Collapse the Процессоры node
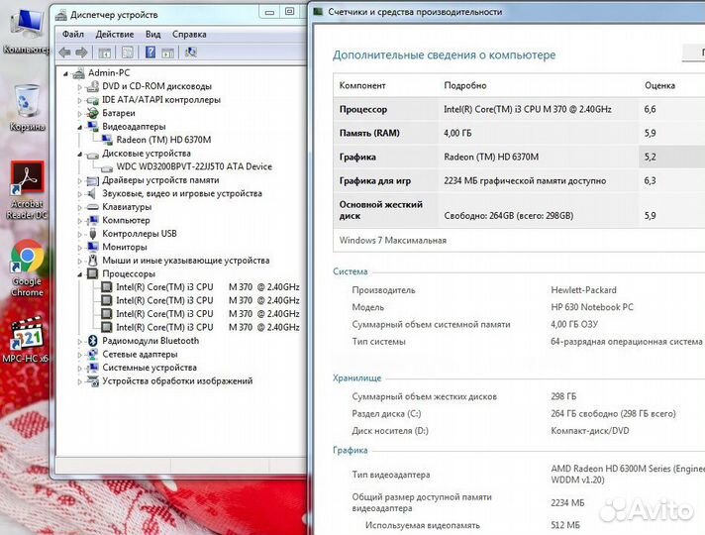705x535 pixels. coord(79,274)
